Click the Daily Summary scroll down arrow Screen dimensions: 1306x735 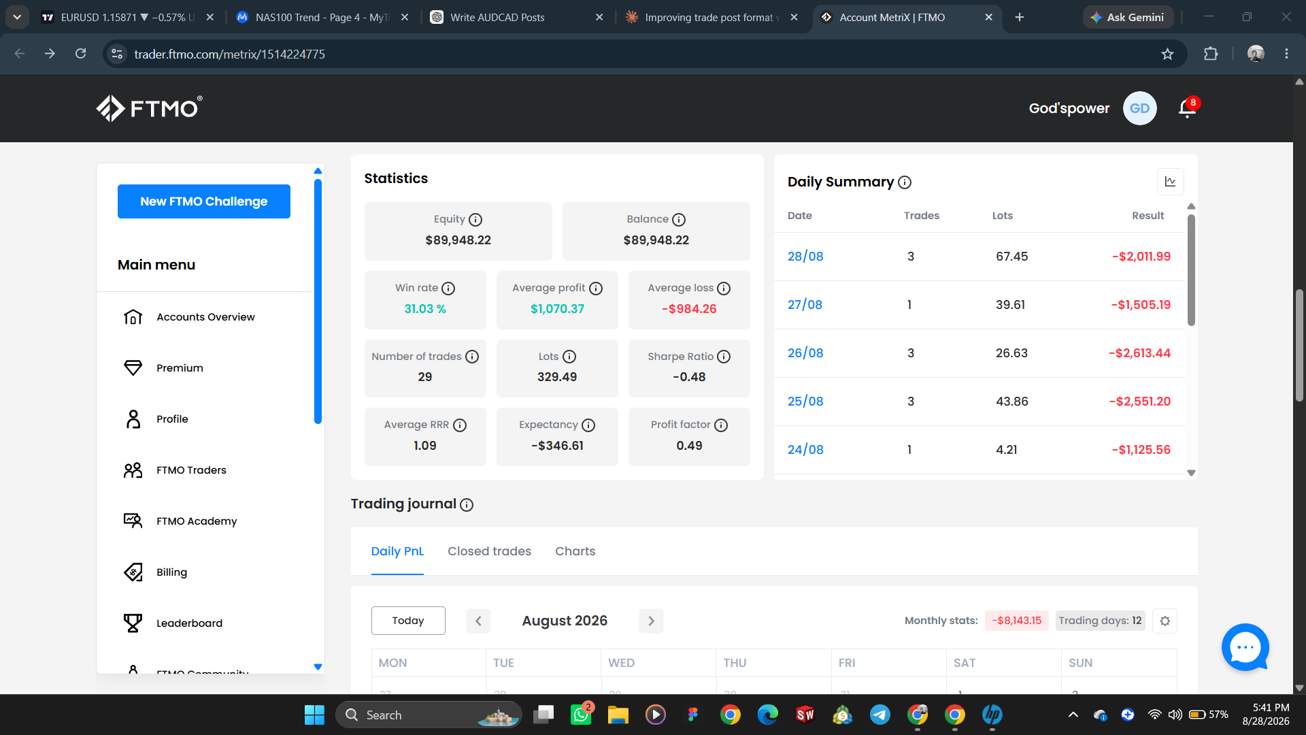[x=1191, y=473]
